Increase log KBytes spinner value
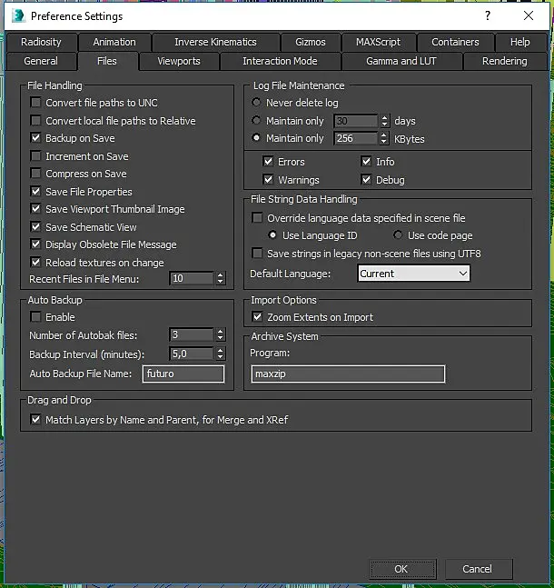 point(384,135)
